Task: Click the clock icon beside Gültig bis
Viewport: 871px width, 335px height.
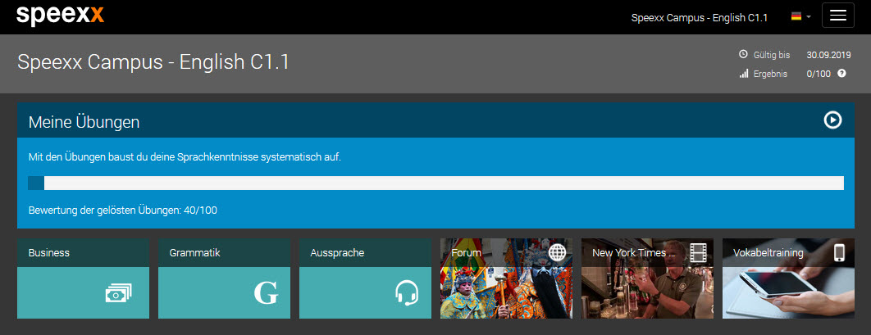Action: tap(743, 54)
